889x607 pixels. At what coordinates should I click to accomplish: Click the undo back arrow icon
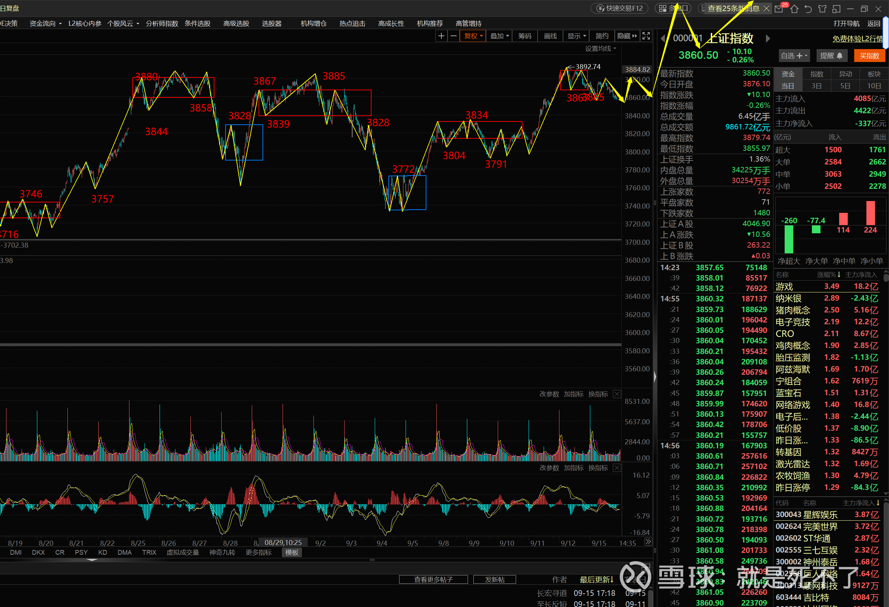808,8
